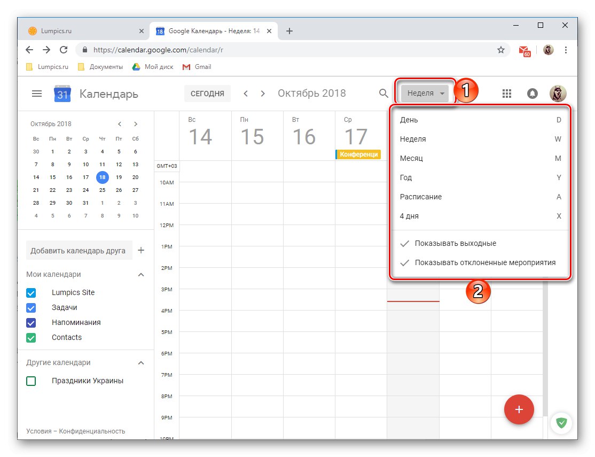Viewport: 595px width, 457px height.
Task: Open Gmail checker extension icon
Action: click(x=524, y=51)
